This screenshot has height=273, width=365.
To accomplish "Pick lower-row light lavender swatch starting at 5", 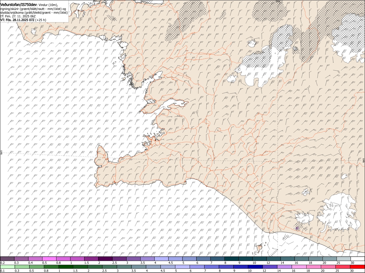I will click(182, 267).
